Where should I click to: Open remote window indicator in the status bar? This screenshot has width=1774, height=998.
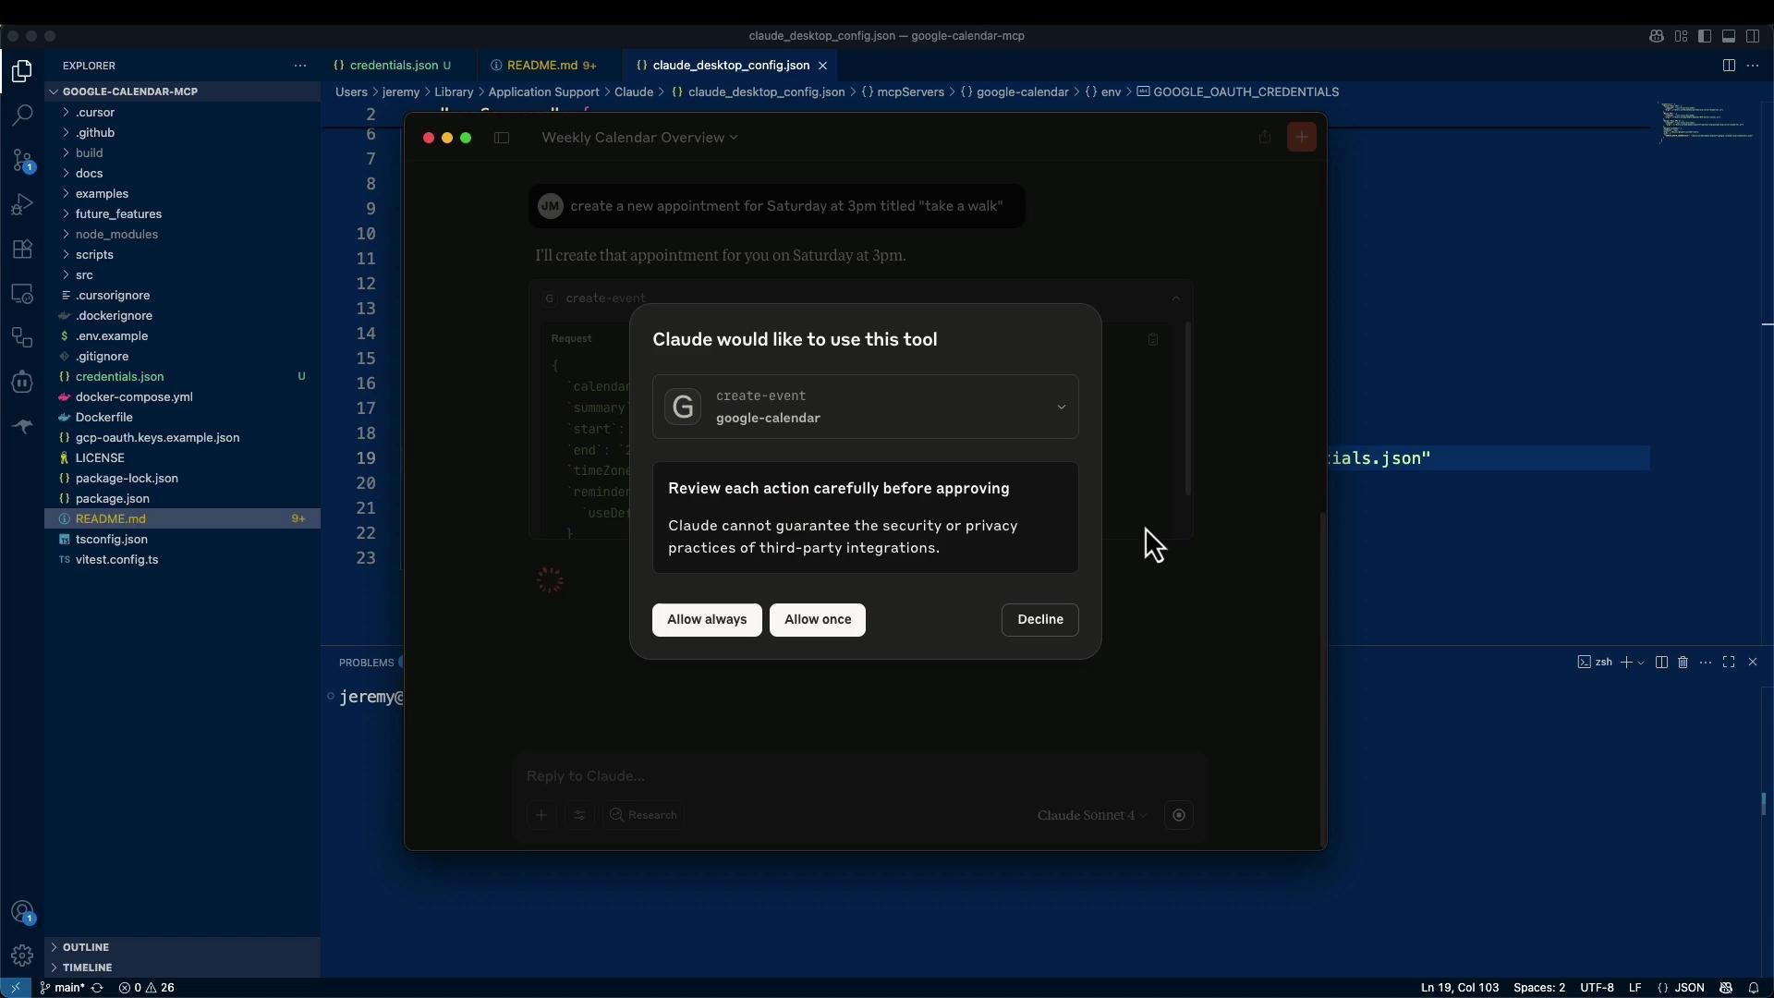tap(16, 988)
